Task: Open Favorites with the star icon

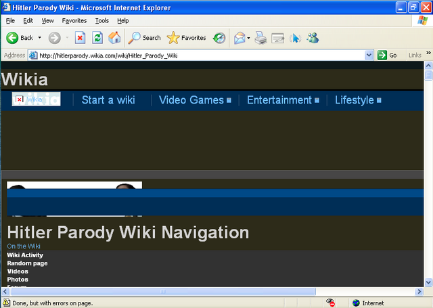Action: pyautogui.click(x=187, y=38)
